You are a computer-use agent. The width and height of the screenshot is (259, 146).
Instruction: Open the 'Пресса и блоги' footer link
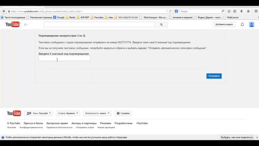tap(33, 123)
